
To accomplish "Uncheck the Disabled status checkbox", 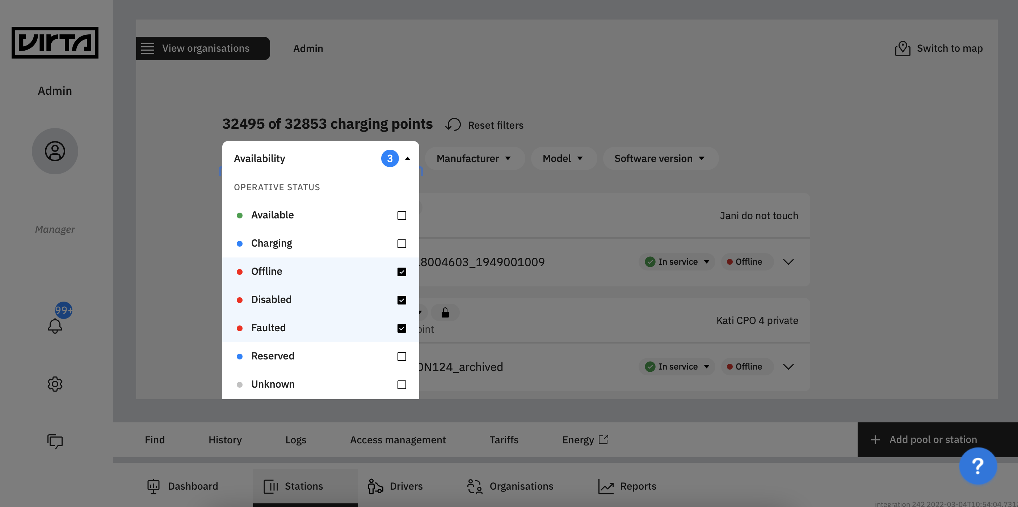I will click(x=401, y=300).
